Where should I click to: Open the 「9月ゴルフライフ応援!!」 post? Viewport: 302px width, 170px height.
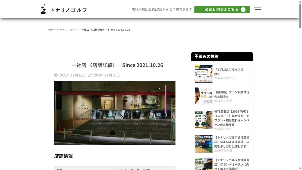coord(229,72)
